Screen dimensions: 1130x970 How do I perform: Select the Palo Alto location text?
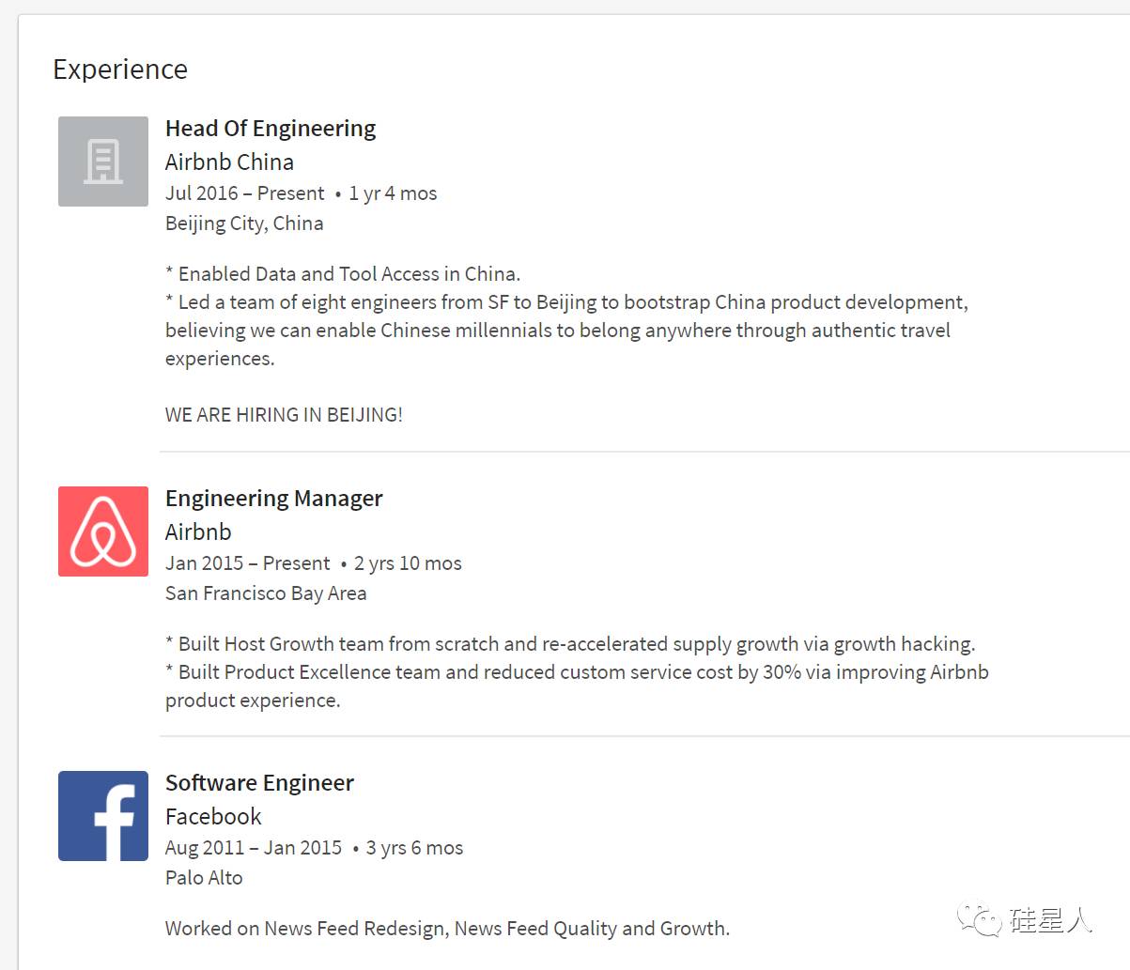tap(204, 878)
